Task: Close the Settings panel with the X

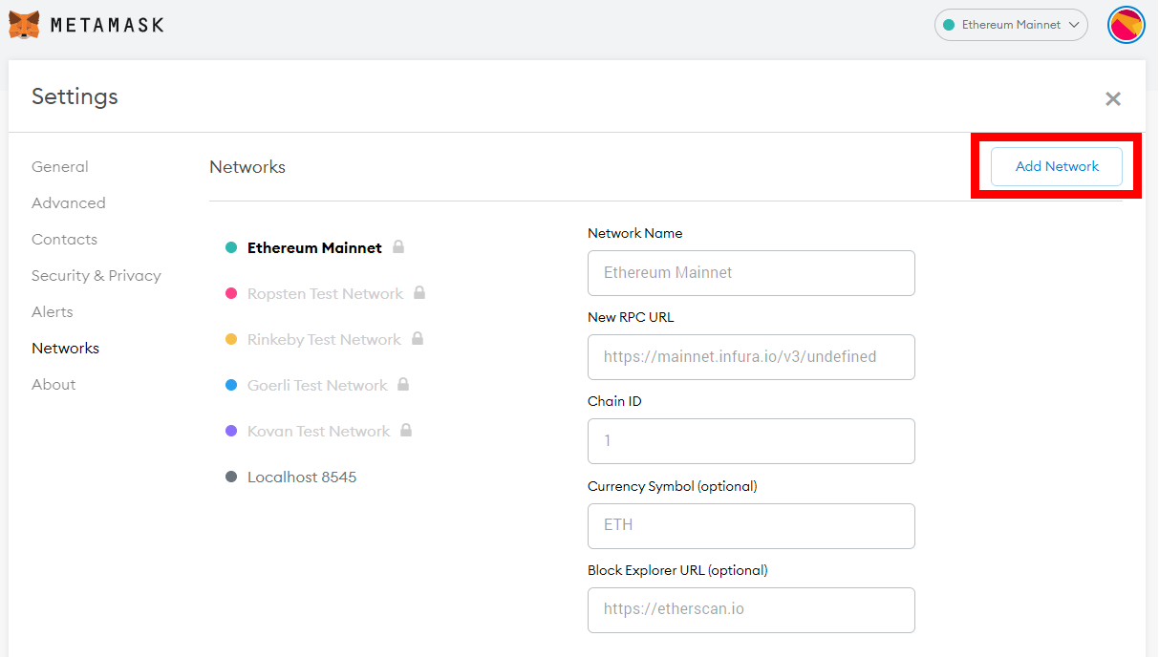Action: pos(1112,98)
